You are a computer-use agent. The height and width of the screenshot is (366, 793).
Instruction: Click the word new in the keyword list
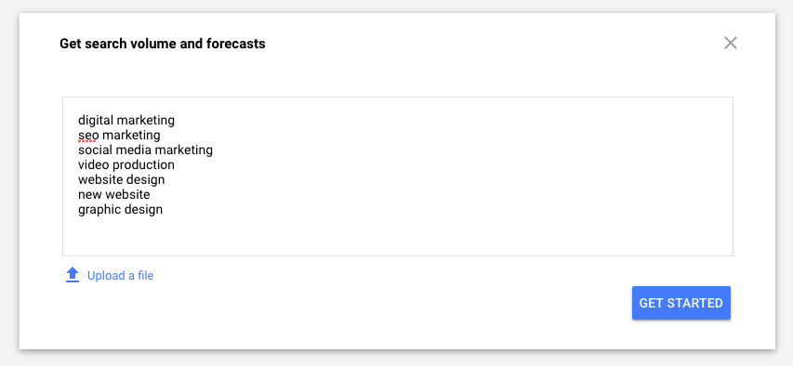click(89, 195)
